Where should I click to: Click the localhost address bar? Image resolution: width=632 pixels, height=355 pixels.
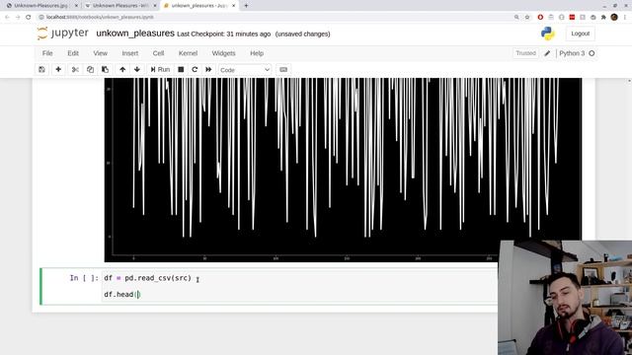click(x=275, y=17)
